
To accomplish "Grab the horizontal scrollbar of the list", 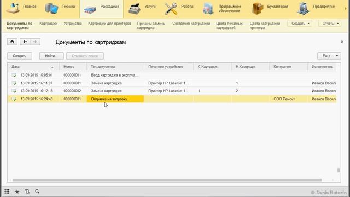I will [x=167, y=180].
